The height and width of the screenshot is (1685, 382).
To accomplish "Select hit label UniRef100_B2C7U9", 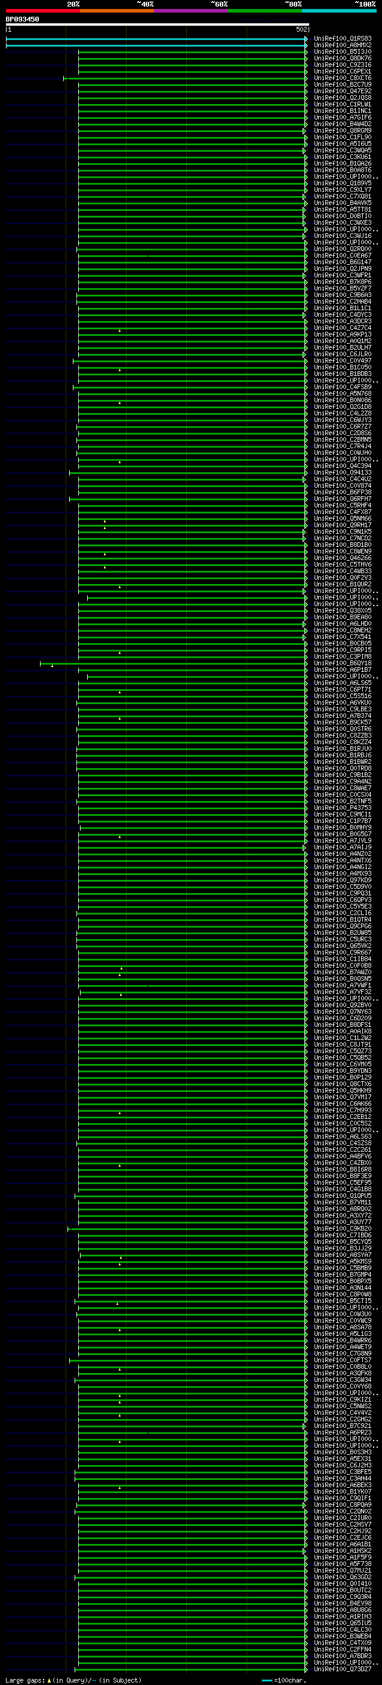I will pos(342,84).
